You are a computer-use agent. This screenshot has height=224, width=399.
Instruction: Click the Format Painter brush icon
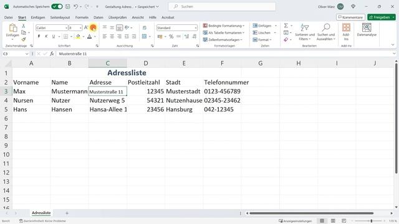(x=24, y=39)
